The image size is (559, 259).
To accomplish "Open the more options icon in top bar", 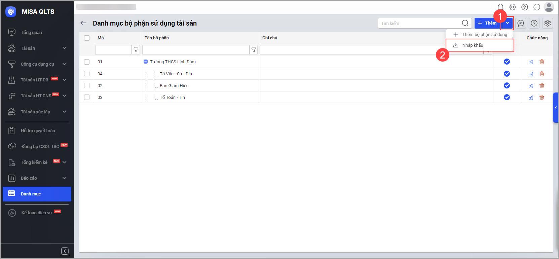I will pyautogui.click(x=537, y=7).
